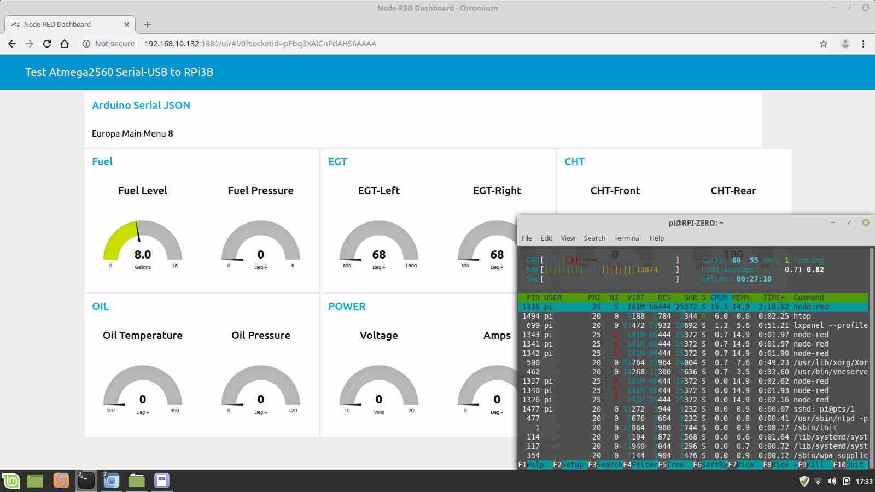
Task: Sort htop by the Command column header
Action: pos(808,297)
